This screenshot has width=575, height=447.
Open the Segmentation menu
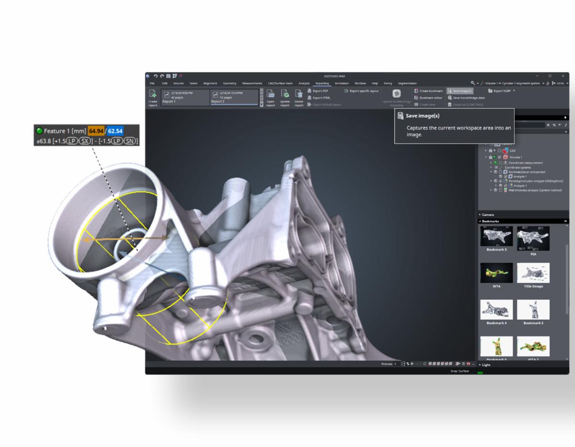pyautogui.click(x=408, y=83)
